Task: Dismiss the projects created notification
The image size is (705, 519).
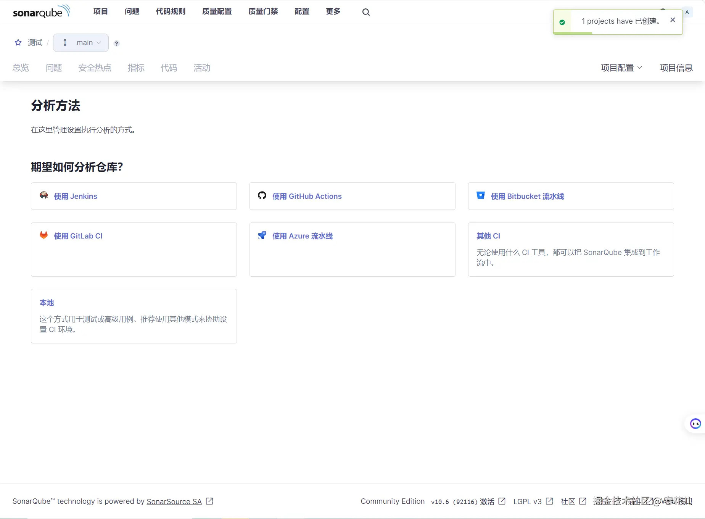Action: click(673, 20)
